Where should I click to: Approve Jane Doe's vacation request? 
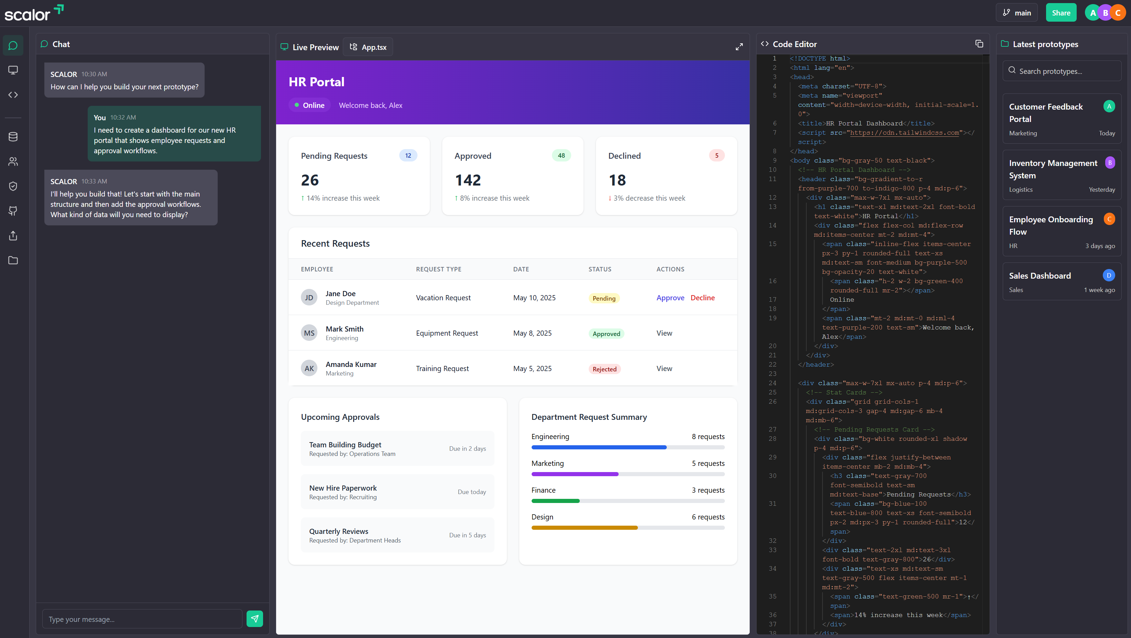coord(670,298)
